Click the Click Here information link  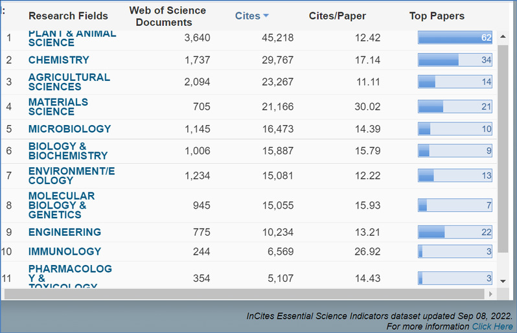point(492,327)
